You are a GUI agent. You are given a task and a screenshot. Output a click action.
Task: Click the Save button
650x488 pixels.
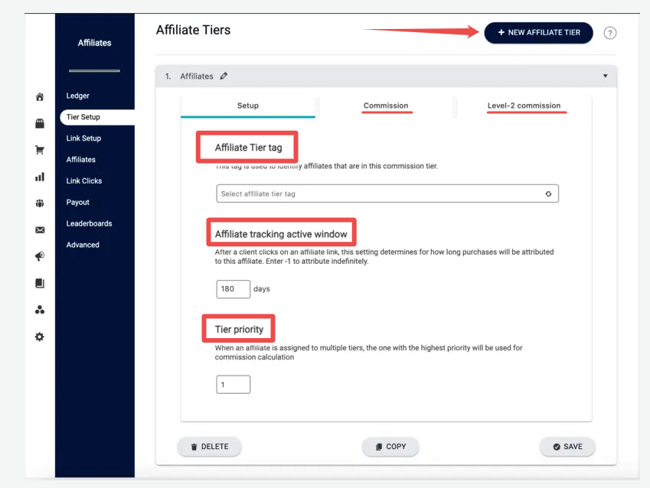[x=567, y=447]
